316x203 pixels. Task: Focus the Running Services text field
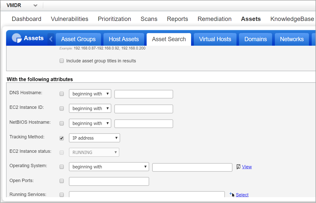[x=147, y=194]
